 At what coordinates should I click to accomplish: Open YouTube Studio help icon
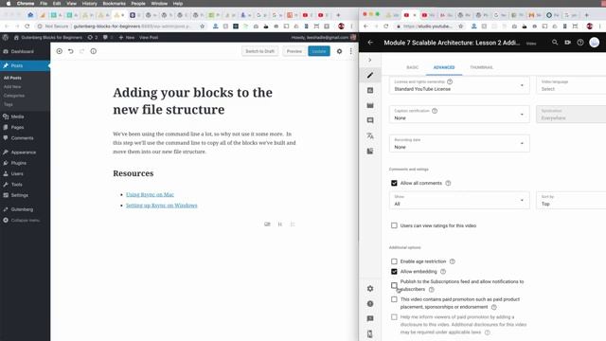tap(580, 42)
